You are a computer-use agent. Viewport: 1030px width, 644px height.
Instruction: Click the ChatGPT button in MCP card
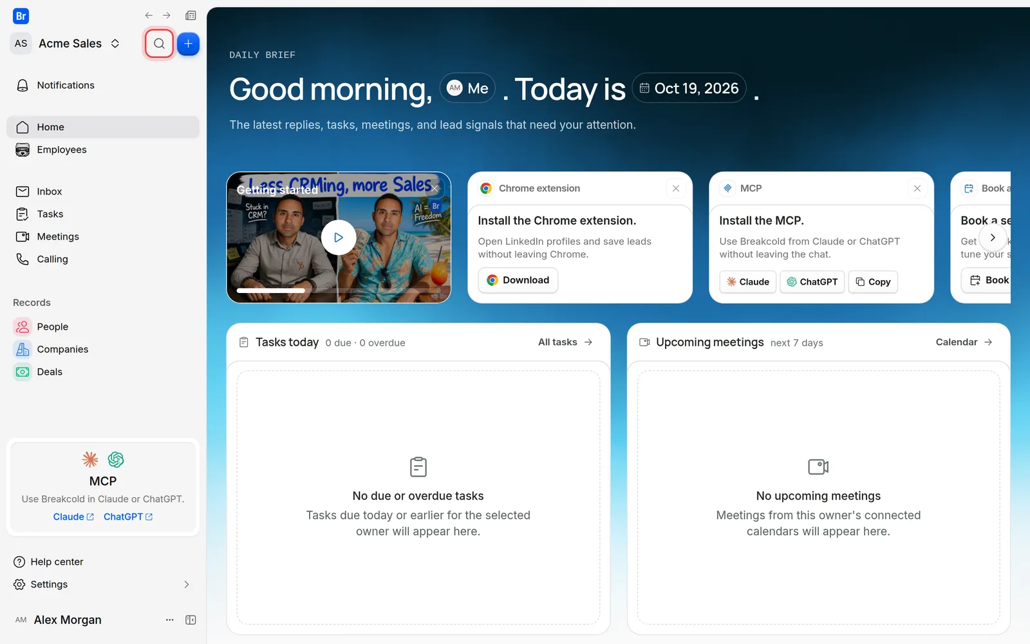[812, 282]
